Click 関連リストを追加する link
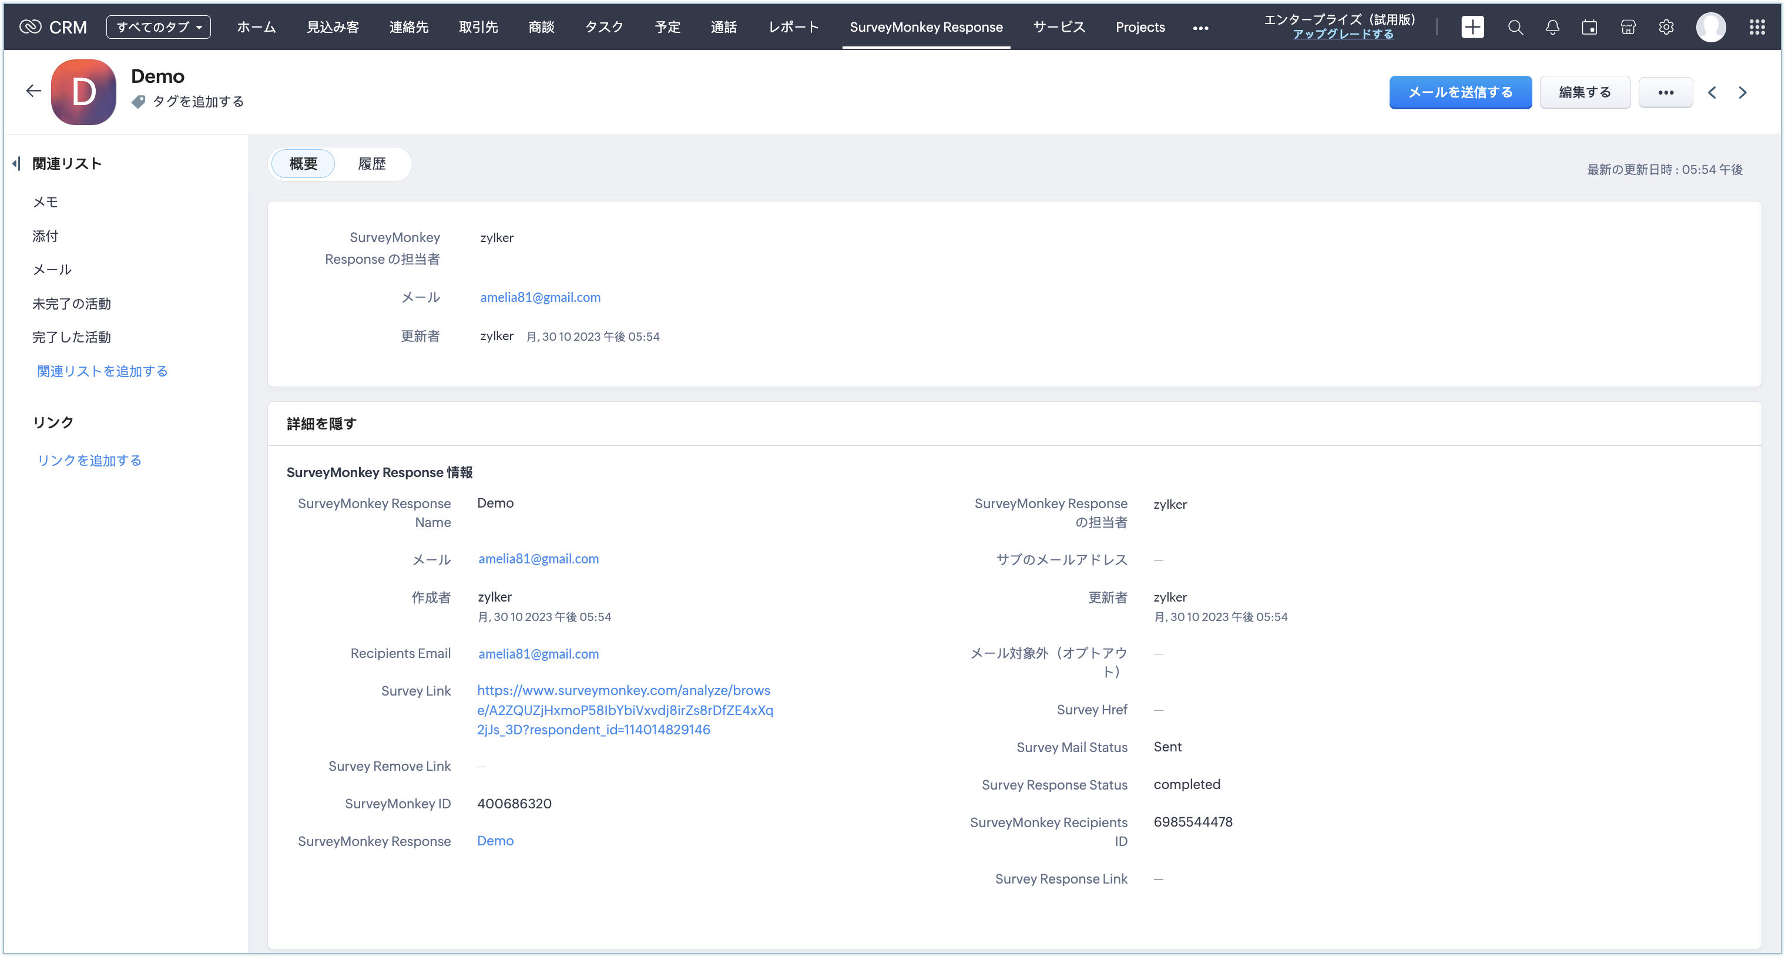The image size is (1785, 957). coord(103,371)
